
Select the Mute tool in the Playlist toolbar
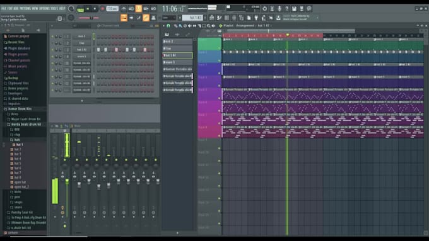[190, 26]
